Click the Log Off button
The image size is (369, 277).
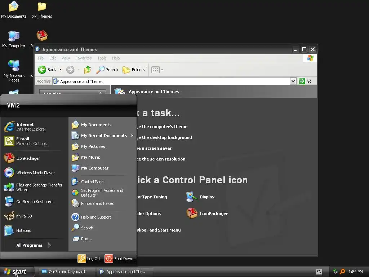(89, 258)
